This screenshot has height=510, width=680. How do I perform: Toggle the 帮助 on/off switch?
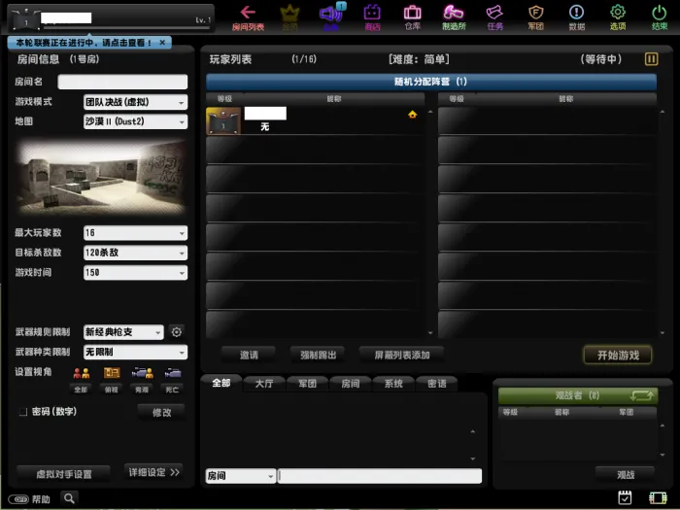18,499
